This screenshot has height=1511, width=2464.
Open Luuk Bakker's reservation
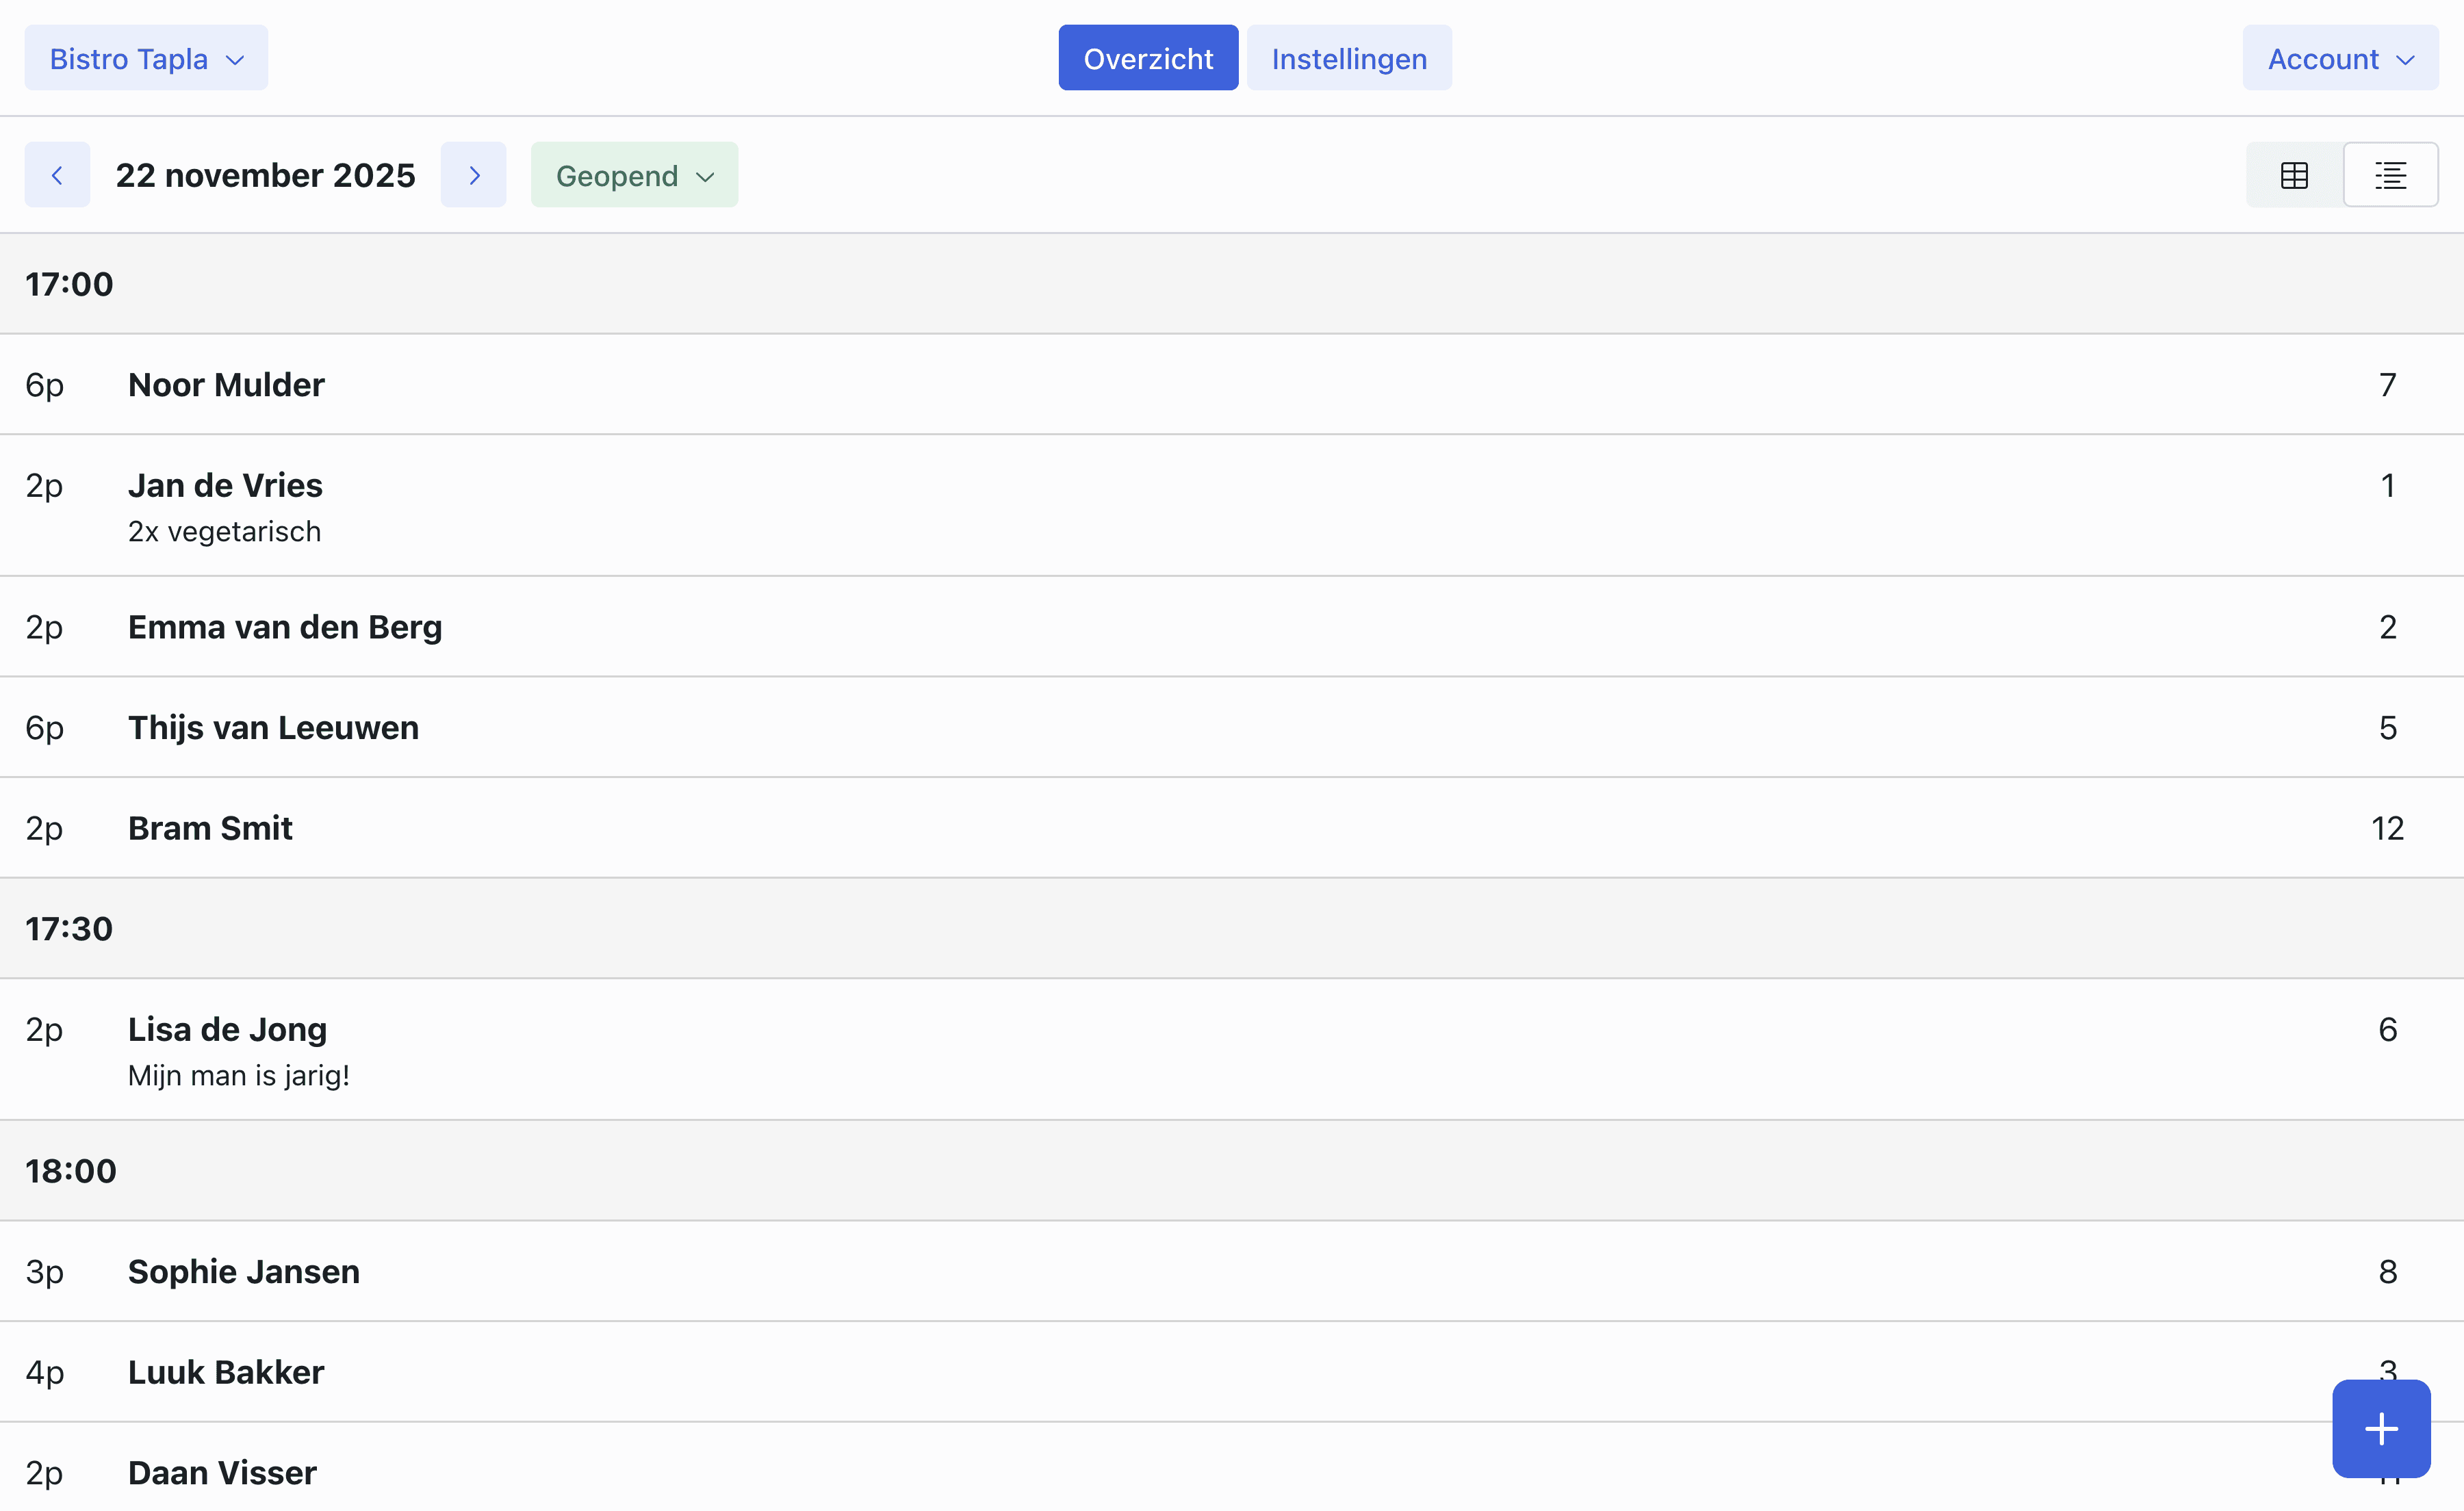(226, 1372)
